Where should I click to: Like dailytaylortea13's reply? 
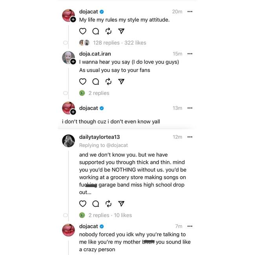point(83,204)
